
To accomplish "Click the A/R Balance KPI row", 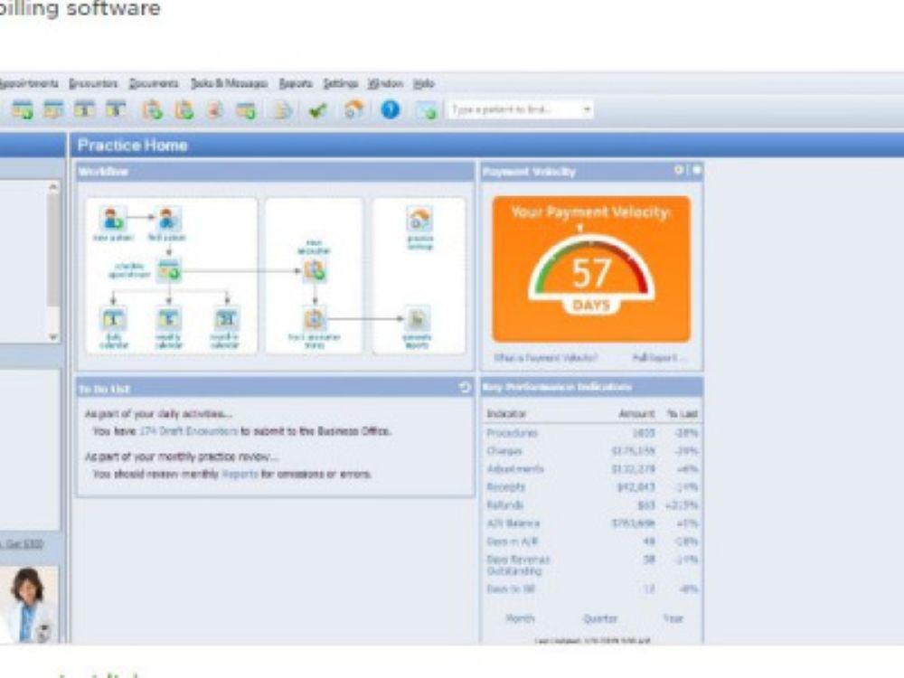I will point(591,523).
